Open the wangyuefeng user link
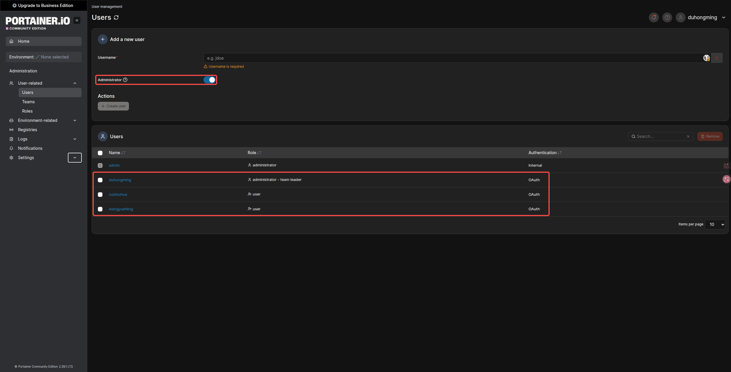731x372 pixels. (x=121, y=209)
